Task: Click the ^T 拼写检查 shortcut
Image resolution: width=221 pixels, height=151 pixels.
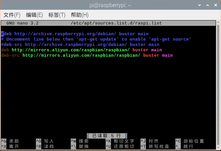Action: pyautogui.click(x=155, y=147)
